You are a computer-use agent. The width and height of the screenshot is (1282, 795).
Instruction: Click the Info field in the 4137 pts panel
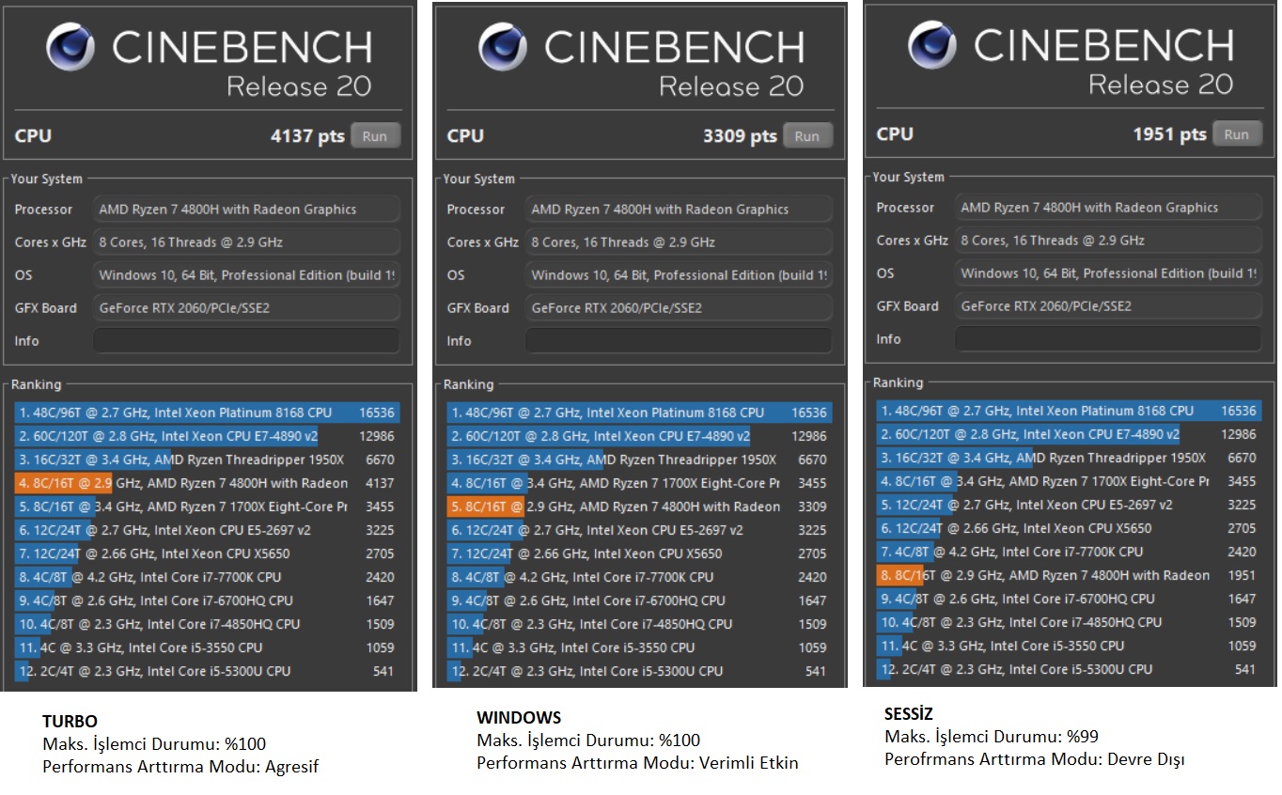(246, 341)
